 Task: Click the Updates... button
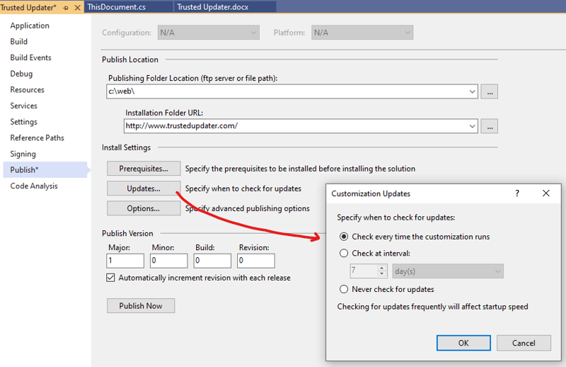[x=144, y=188]
